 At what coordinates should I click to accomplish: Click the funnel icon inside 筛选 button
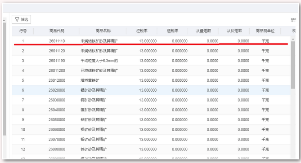click(x=17, y=19)
